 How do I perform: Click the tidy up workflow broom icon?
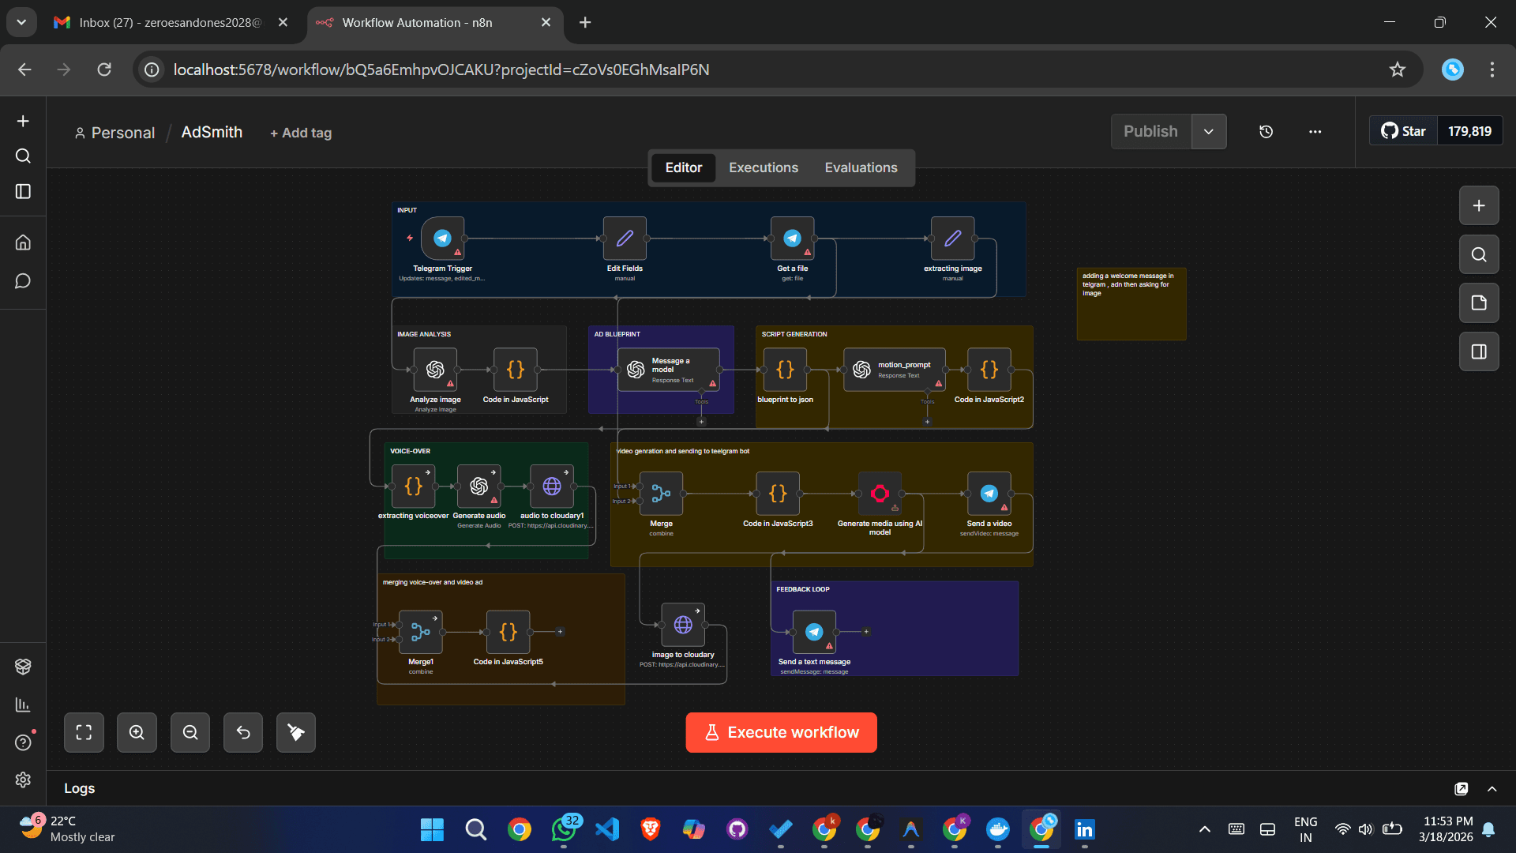pyautogui.click(x=296, y=732)
